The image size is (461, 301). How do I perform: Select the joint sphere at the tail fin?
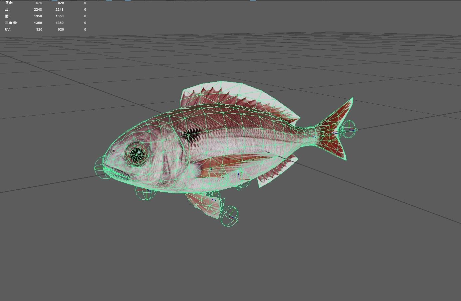[348, 129]
